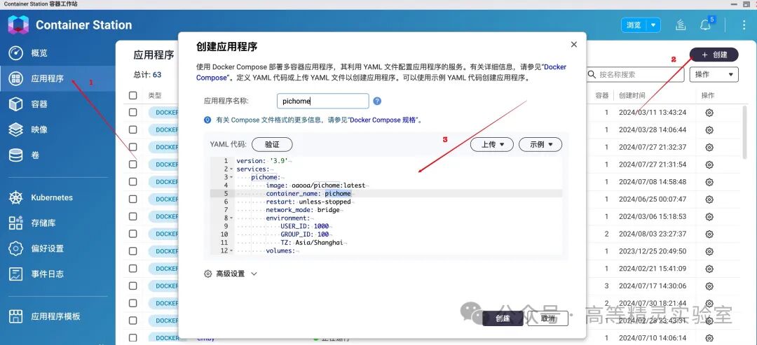Click the 存储库 registry icon
Image resolution: width=757 pixels, height=345 pixels.
click(16, 223)
